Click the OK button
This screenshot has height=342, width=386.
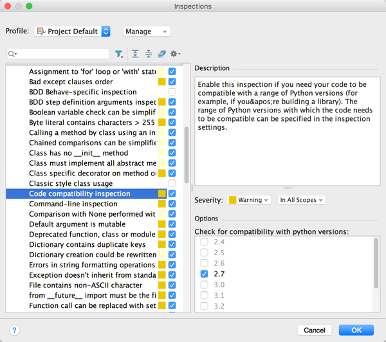[356, 330]
